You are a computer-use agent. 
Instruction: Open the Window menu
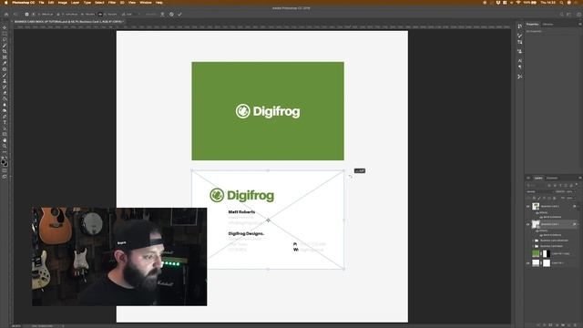coord(146,3)
